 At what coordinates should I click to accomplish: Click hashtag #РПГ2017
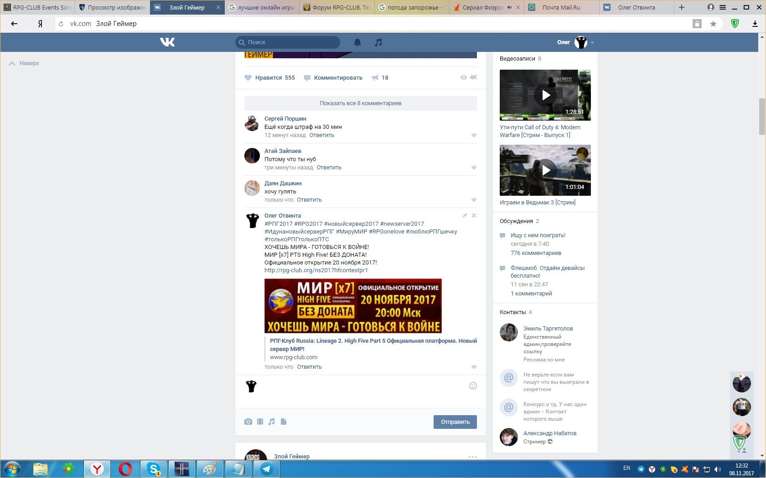point(279,224)
